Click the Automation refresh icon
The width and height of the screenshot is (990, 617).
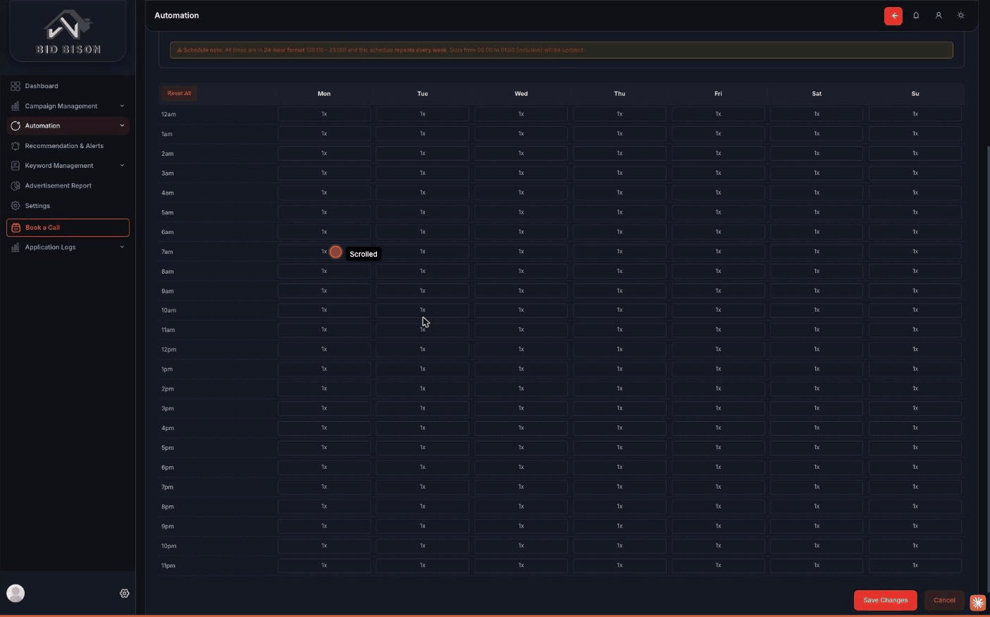coord(16,126)
